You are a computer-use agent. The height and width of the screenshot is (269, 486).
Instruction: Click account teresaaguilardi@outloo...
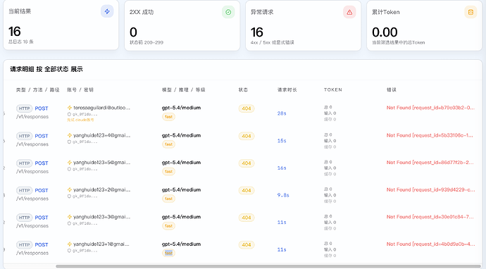[x=101, y=108]
